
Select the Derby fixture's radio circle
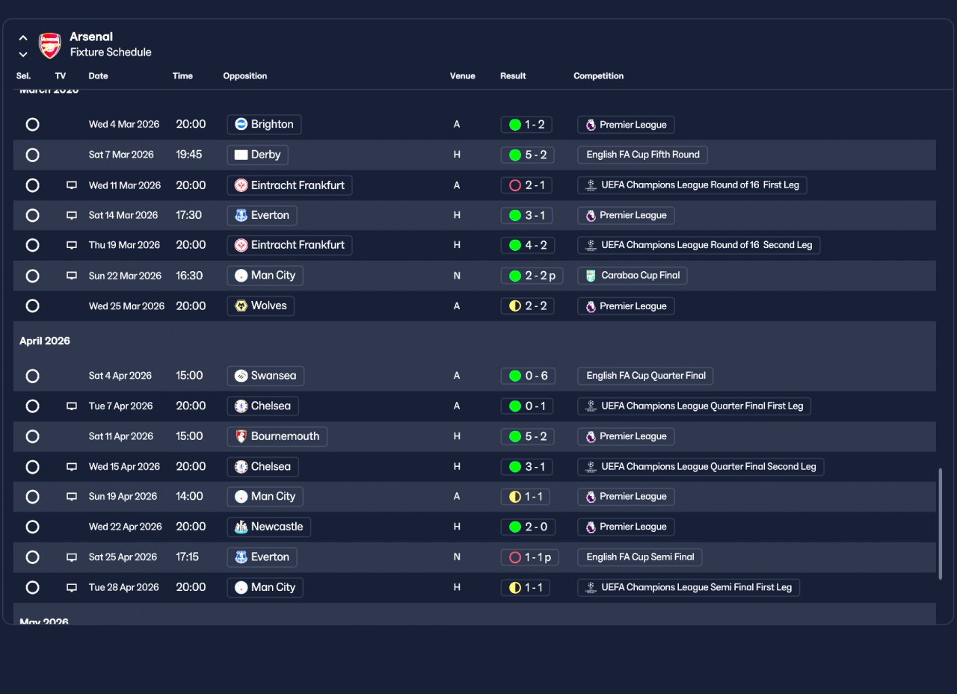coord(32,155)
